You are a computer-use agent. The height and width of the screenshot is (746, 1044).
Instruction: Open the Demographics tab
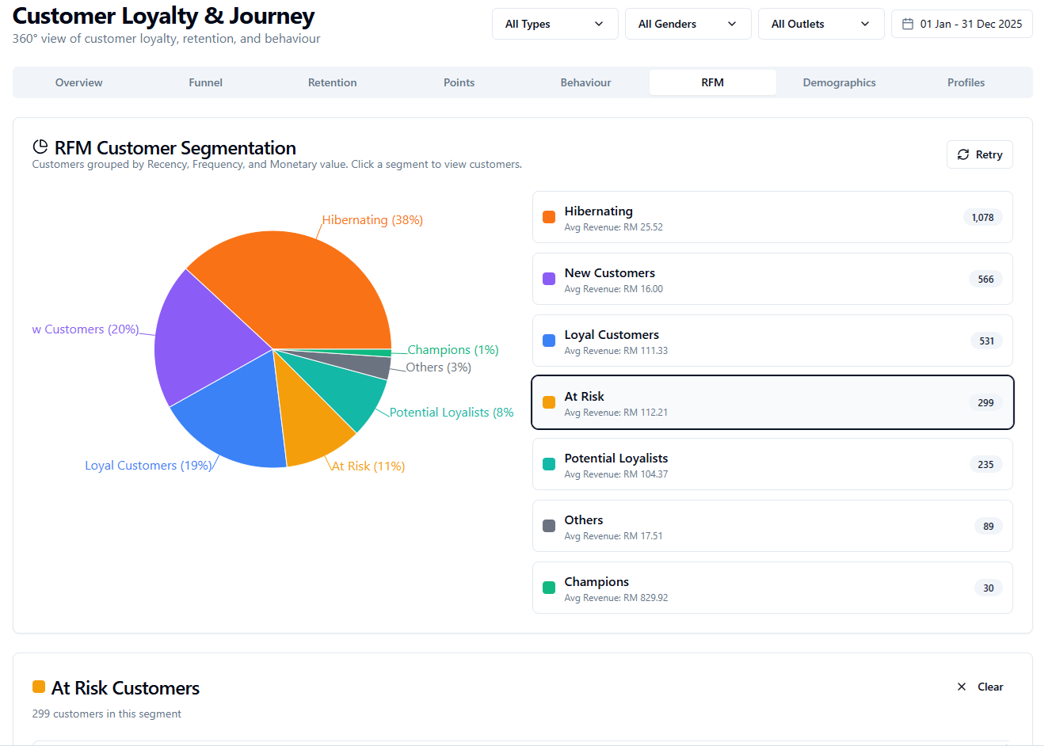click(x=840, y=82)
